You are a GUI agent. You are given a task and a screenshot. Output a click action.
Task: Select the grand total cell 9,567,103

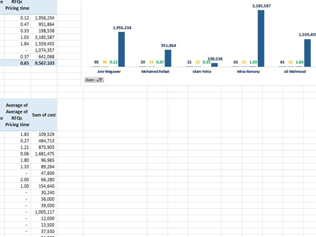tap(44, 63)
